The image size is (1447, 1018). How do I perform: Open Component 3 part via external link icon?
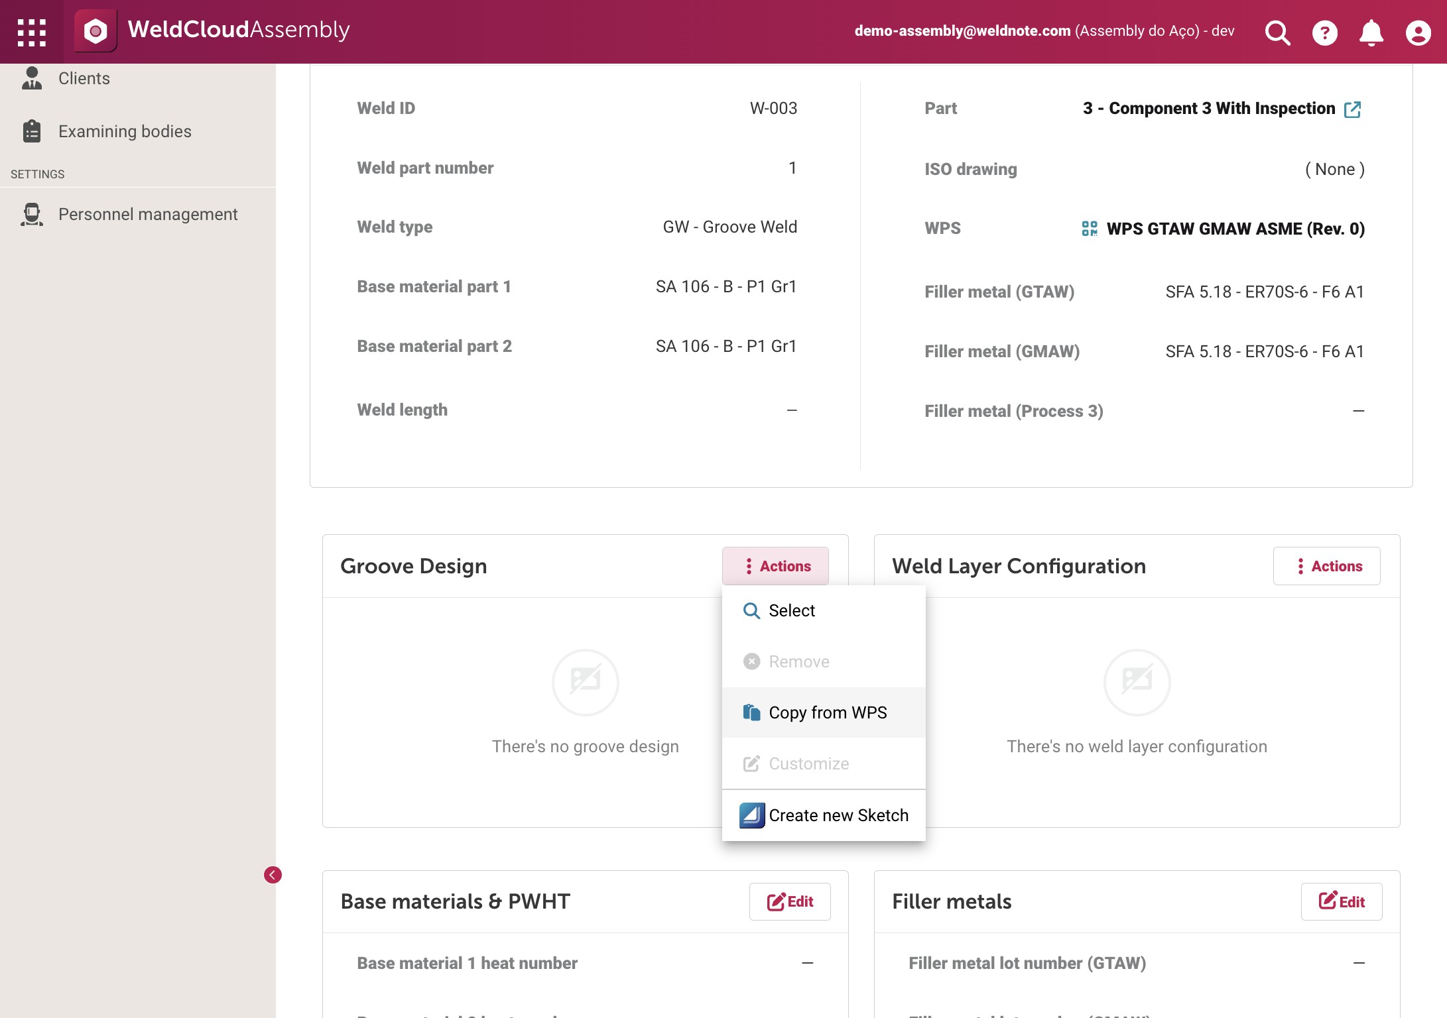[1353, 109]
